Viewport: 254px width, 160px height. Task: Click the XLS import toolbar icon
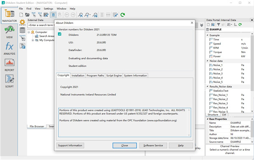coord(40,14)
